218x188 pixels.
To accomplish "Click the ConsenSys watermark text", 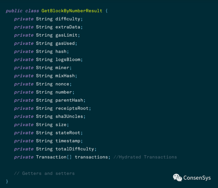I will [x=197, y=178].
